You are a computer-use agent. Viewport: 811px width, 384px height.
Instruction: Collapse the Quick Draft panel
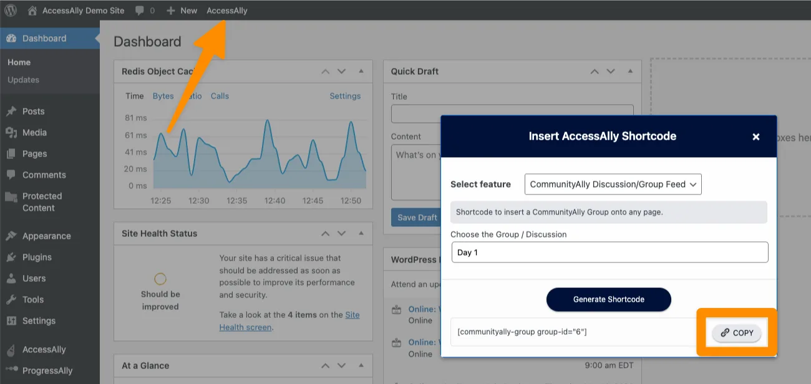pyautogui.click(x=629, y=72)
